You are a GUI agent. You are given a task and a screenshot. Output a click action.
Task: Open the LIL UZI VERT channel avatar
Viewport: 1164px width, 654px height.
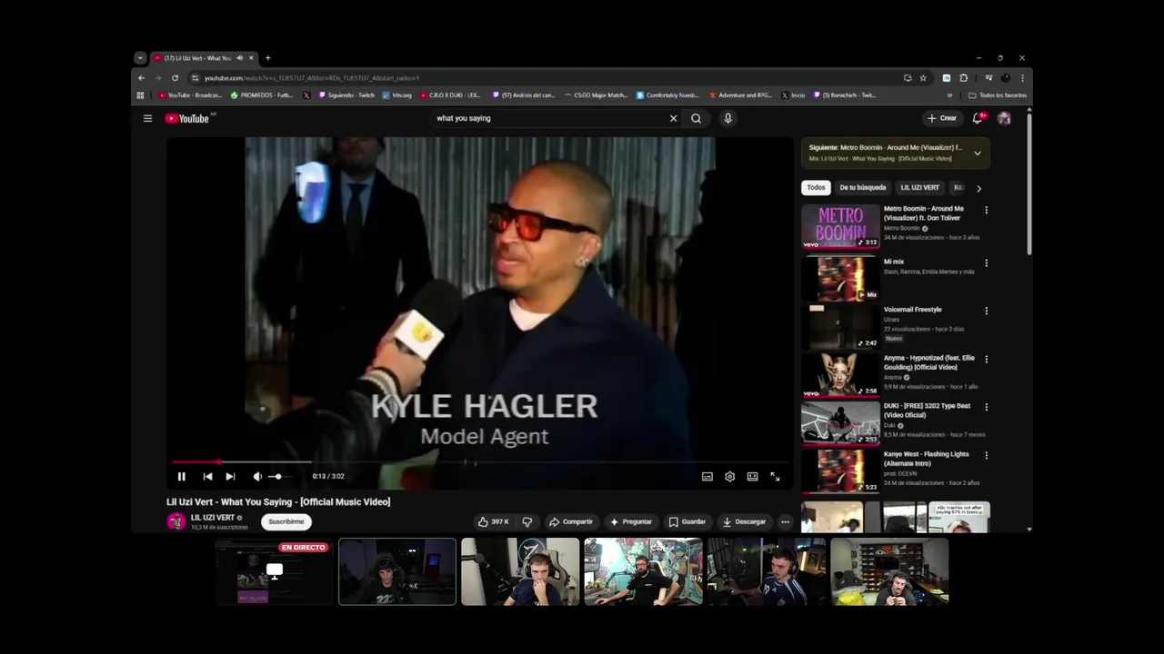[x=176, y=521]
